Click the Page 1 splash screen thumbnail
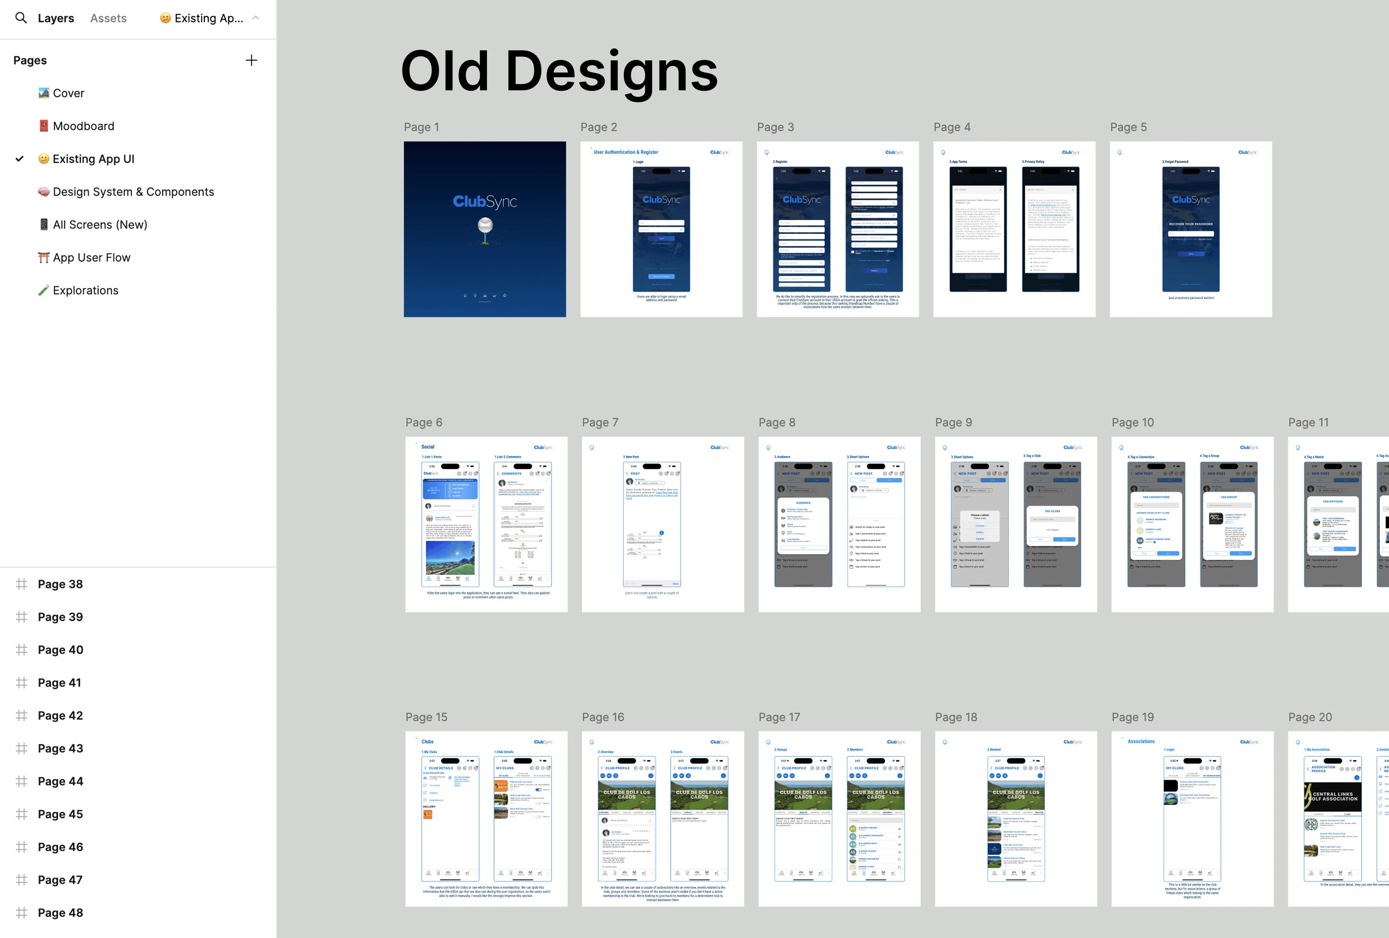1389x938 pixels. [x=484, y=228]
